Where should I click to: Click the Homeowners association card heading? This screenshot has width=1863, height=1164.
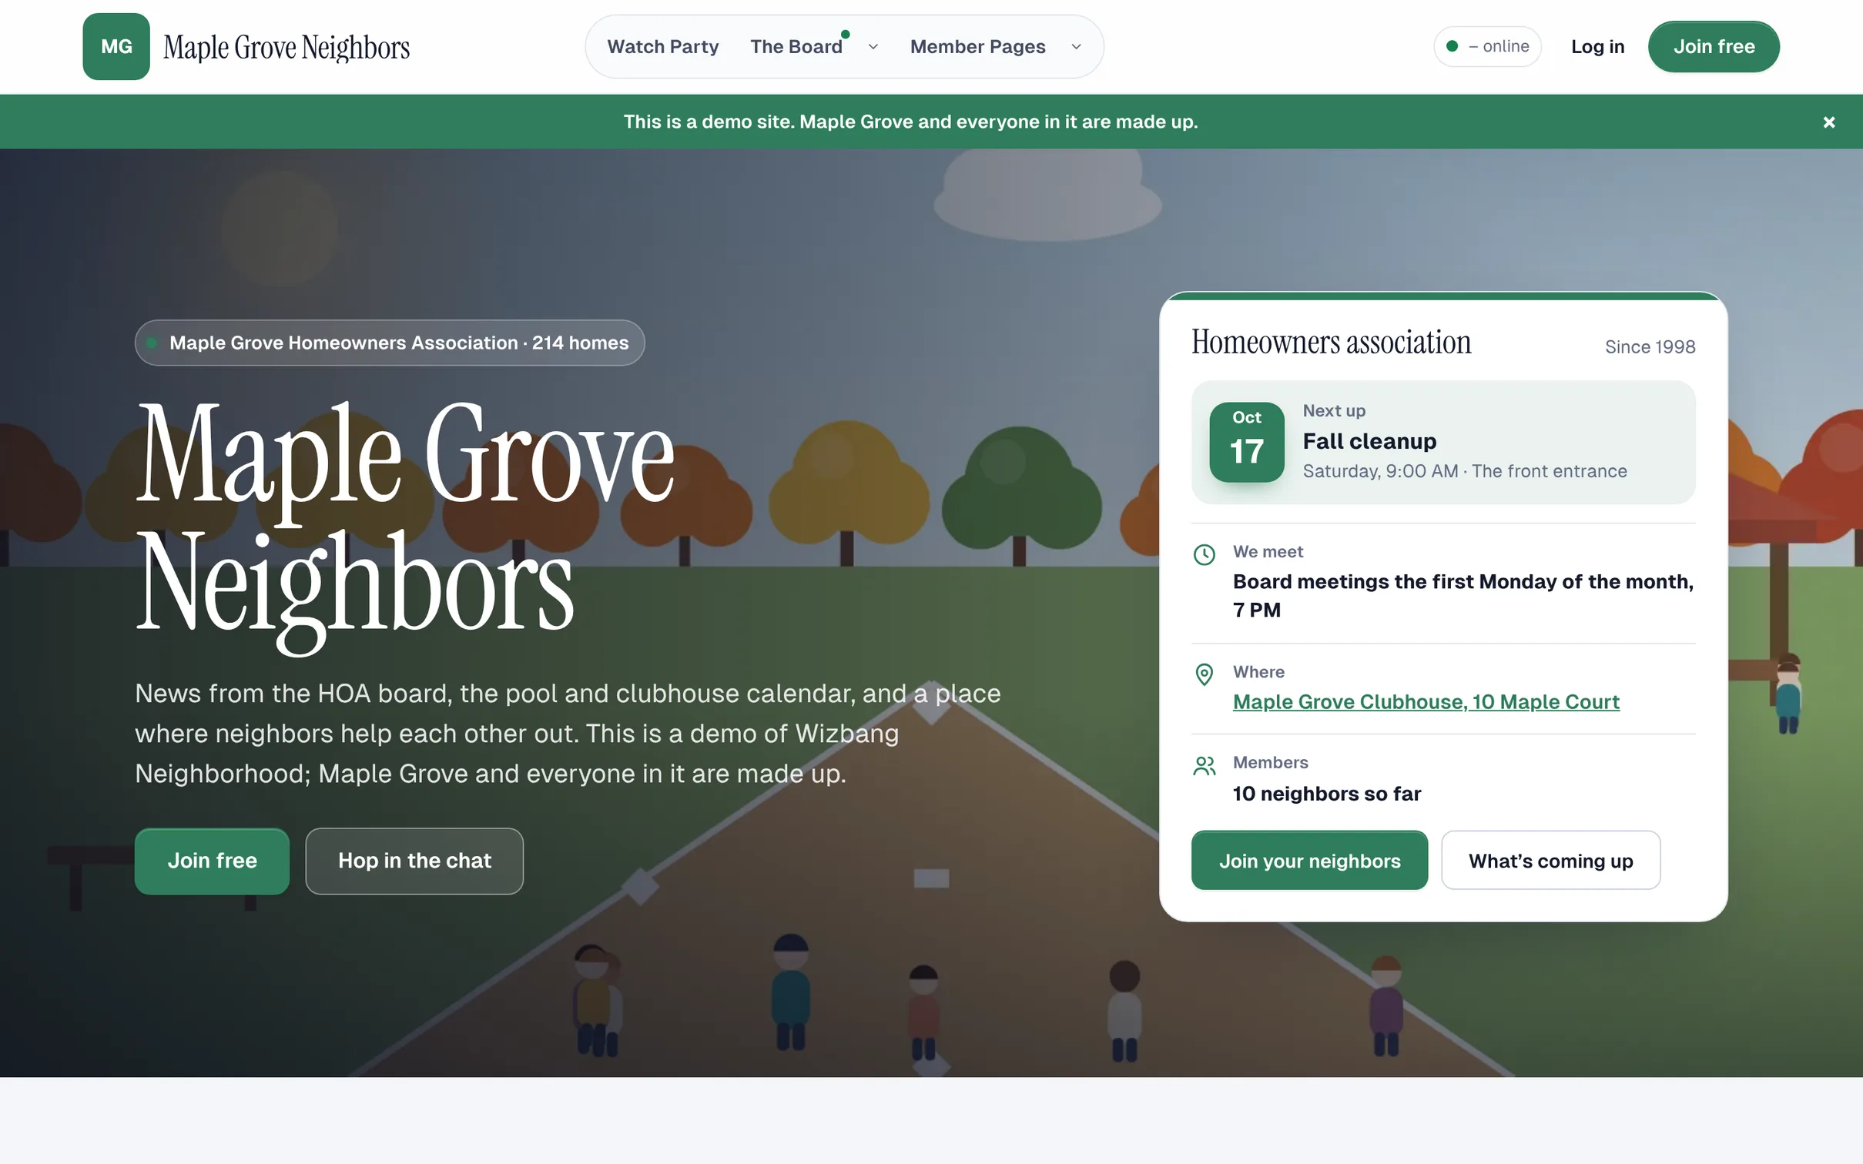(1331, 343)
